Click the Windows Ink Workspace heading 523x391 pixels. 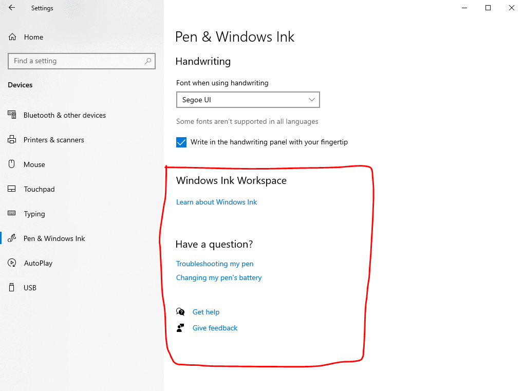(231, 180)
